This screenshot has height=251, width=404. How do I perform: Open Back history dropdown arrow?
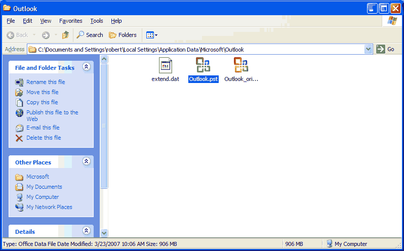34,35
